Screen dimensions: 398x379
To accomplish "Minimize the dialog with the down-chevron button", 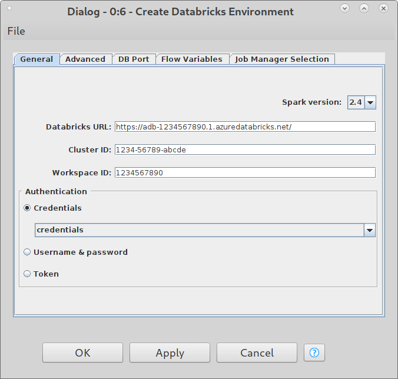I will click(x=344, y=9).
